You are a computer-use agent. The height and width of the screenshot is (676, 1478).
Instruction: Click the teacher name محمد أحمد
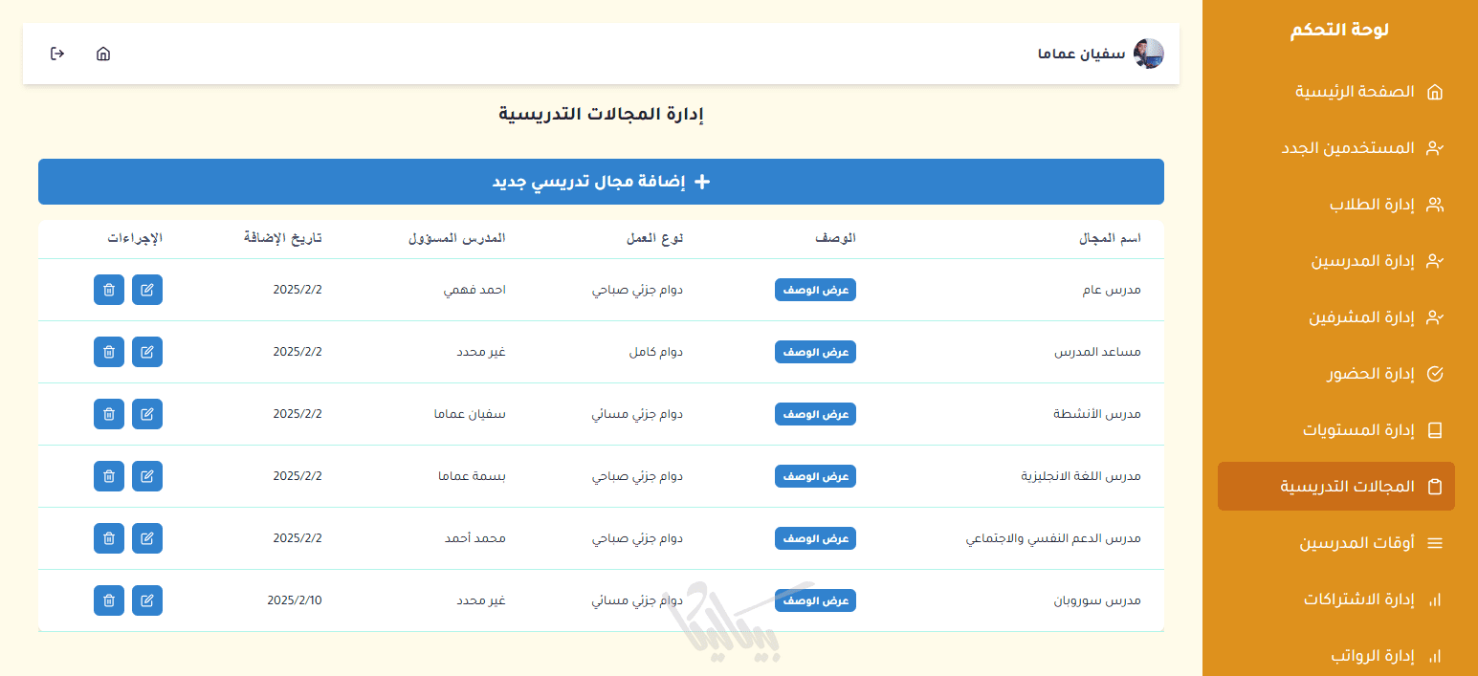coord(475,538)
